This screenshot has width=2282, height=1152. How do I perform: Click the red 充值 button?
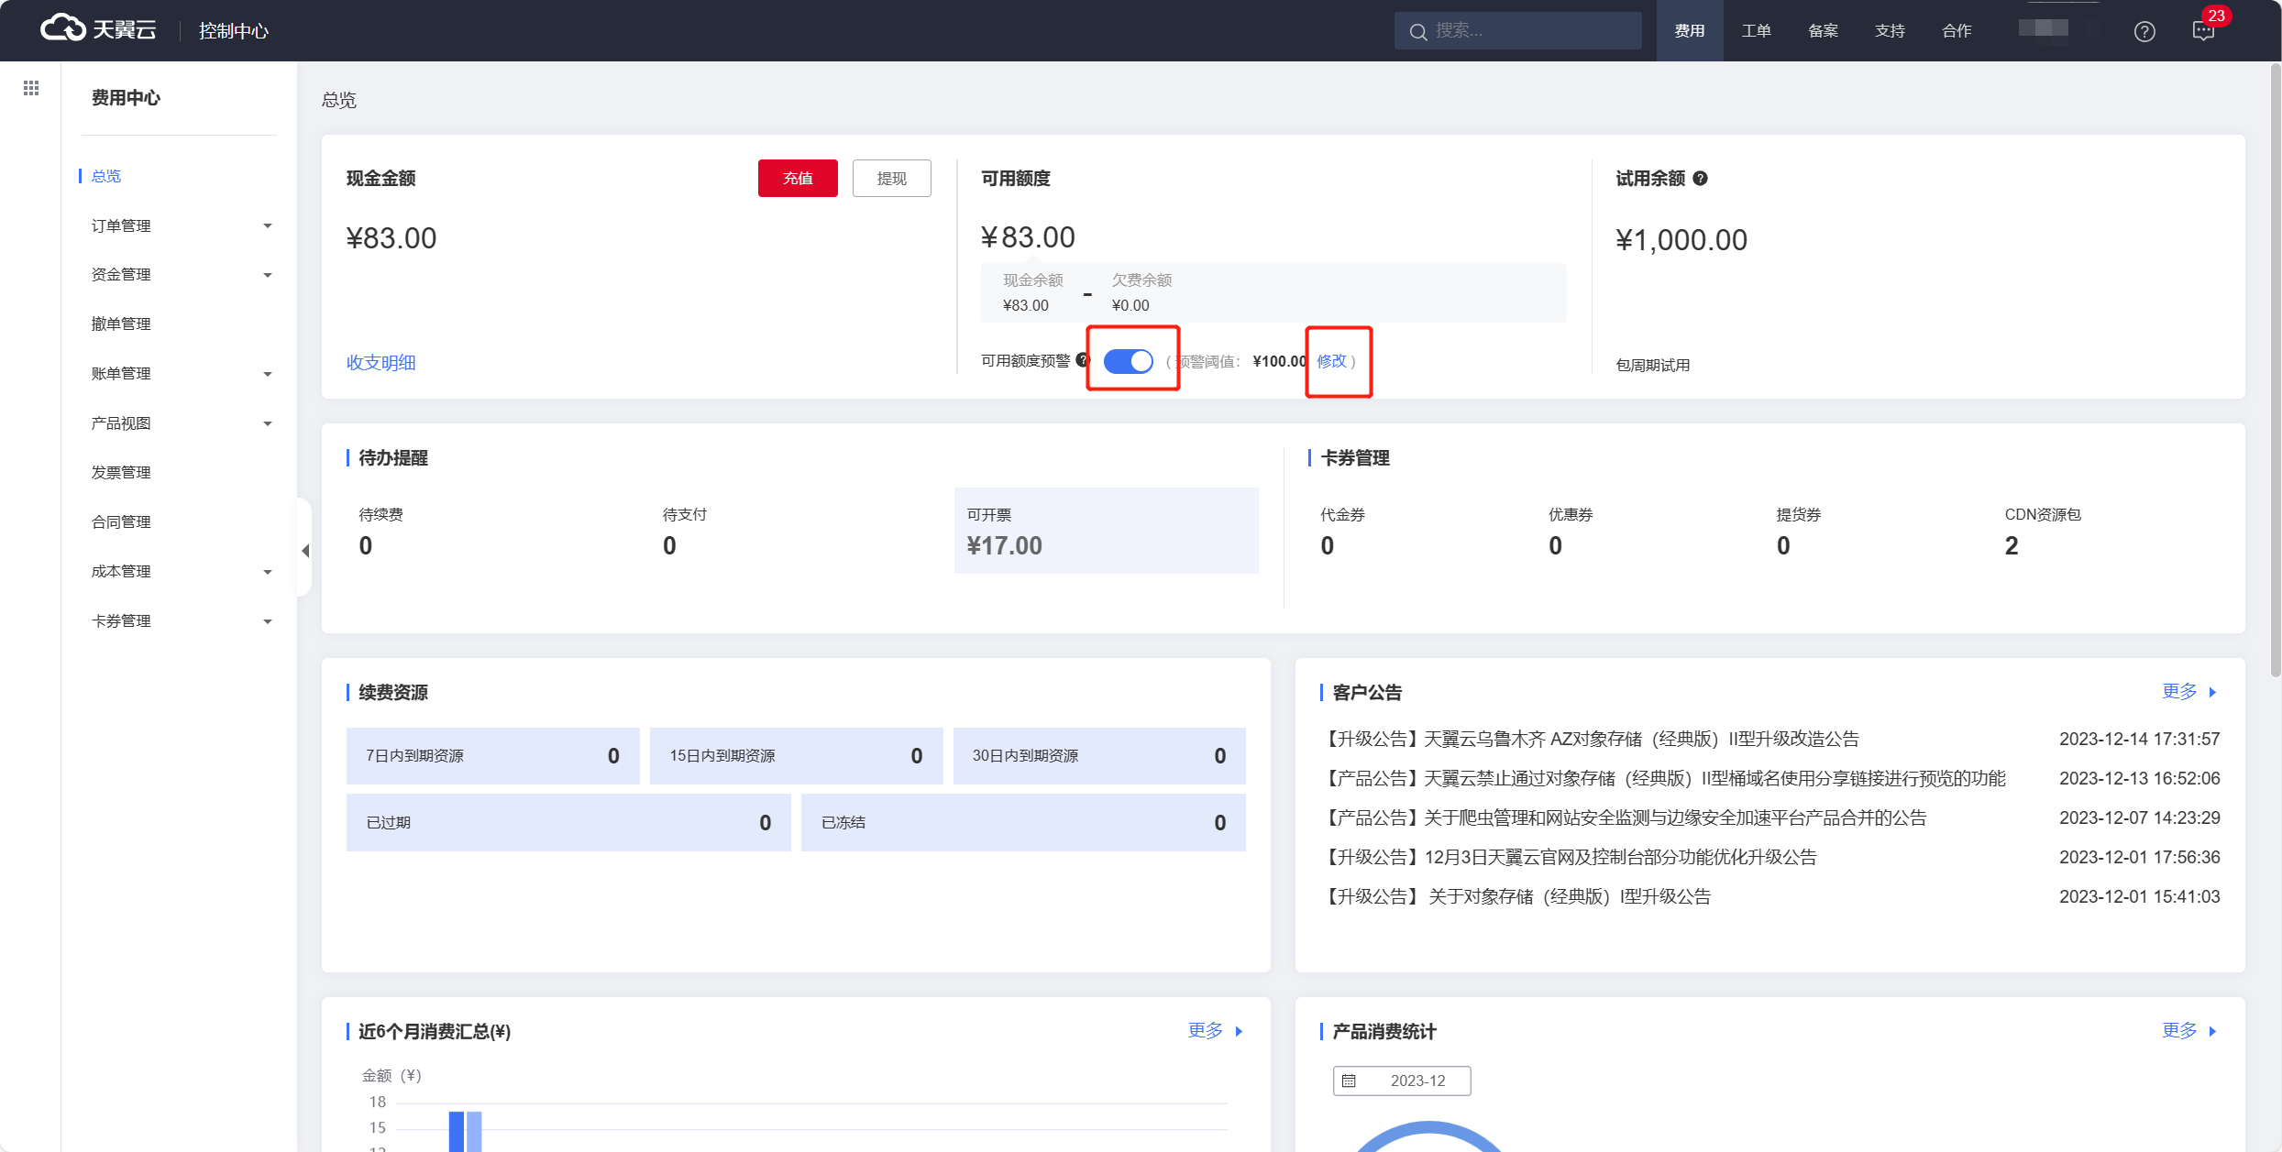tap(797, 178)
